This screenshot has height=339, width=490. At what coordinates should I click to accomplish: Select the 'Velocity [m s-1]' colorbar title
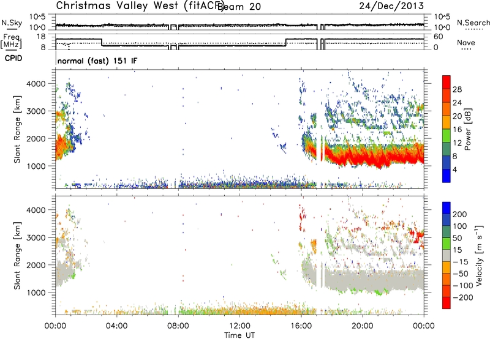478,256
